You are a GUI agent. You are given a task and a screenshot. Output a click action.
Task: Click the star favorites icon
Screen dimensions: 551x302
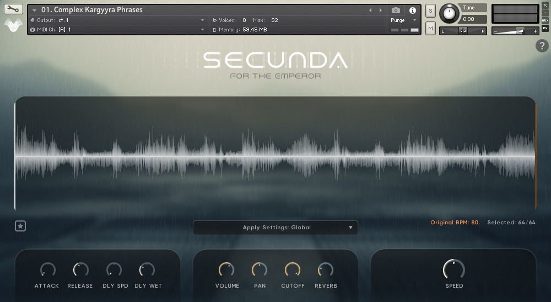point(20,226)
